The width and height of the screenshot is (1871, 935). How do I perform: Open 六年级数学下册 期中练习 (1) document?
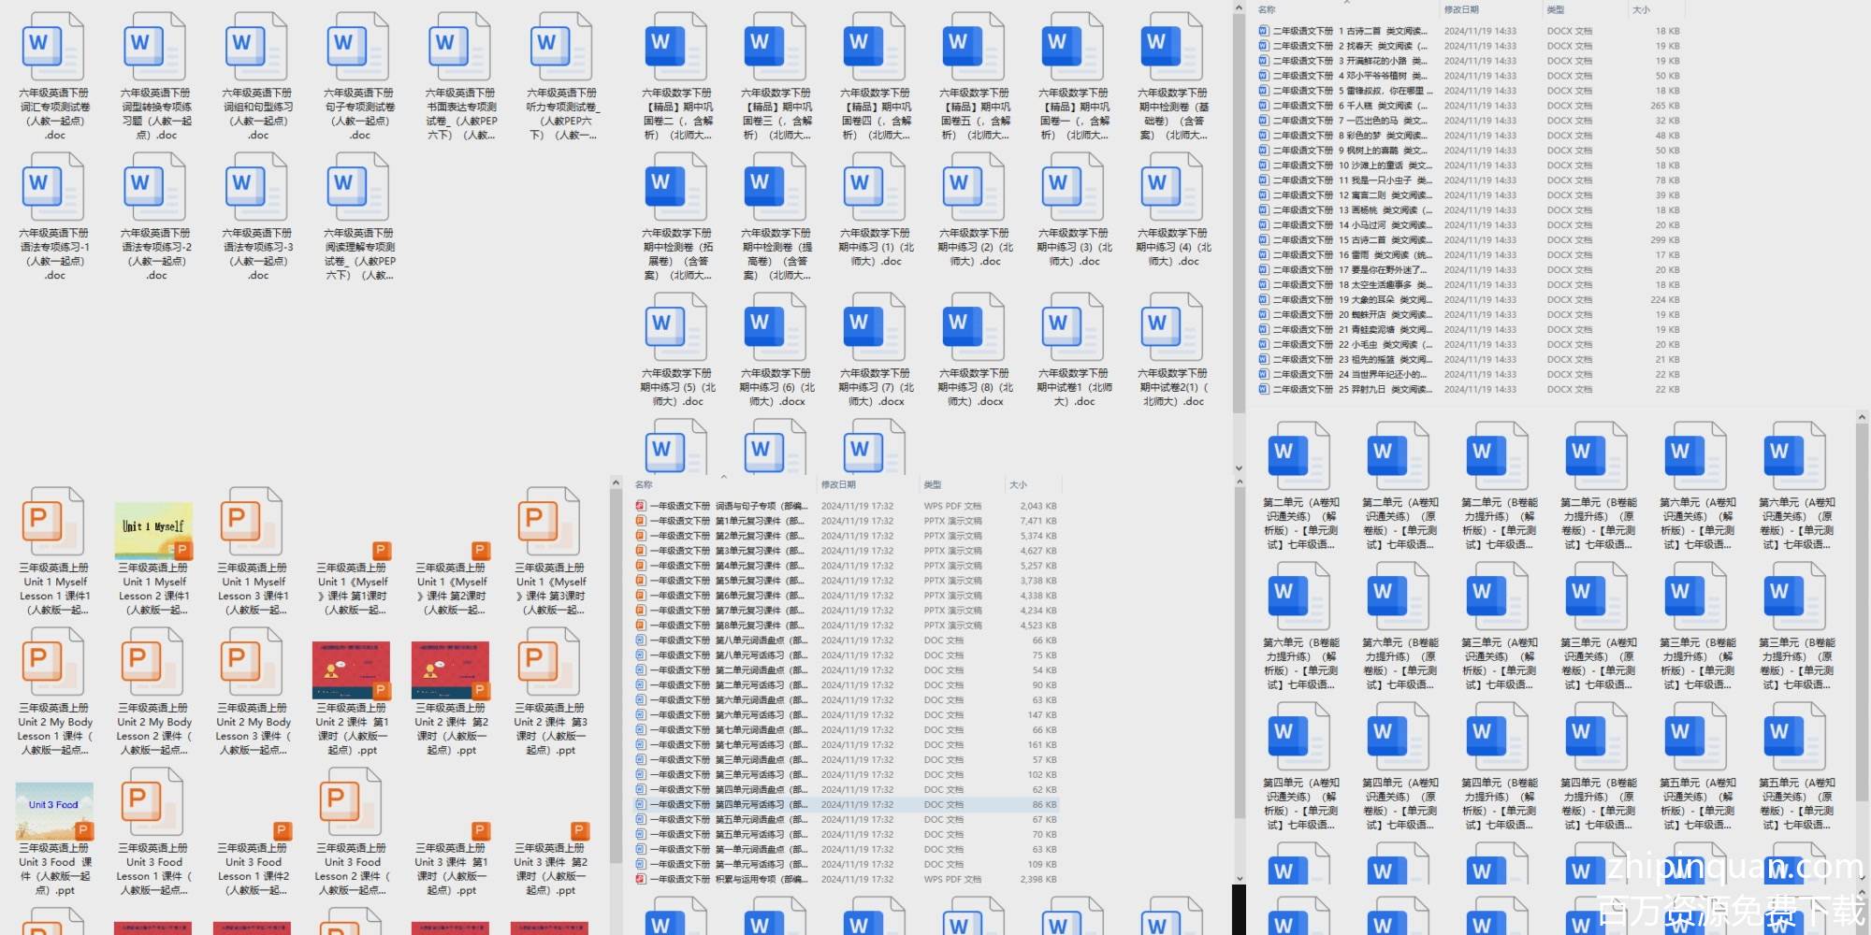click(875, 188)
